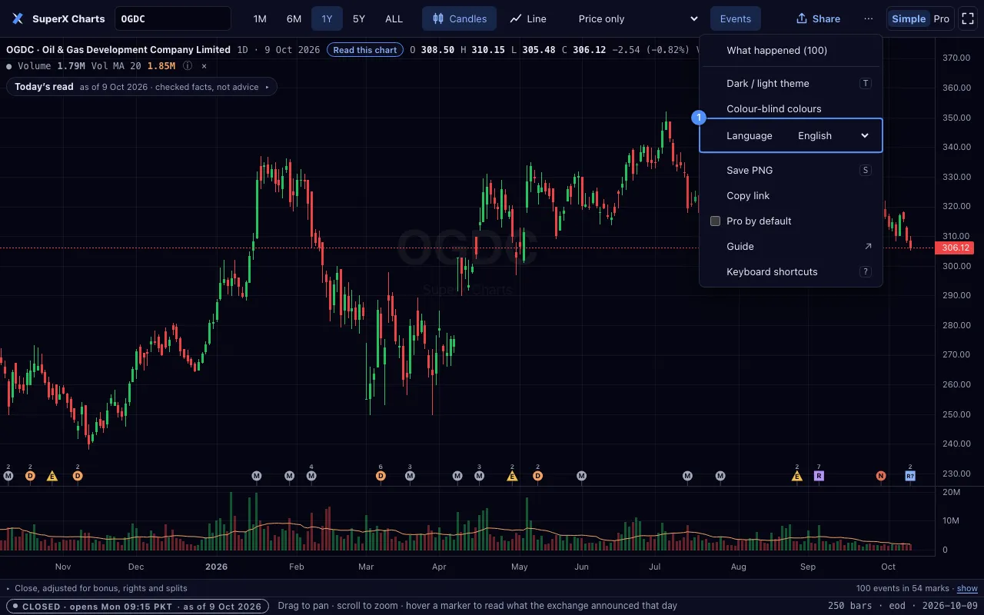Open the Guide external link arrow icon
984x615 pixels.
pos(868,246)
